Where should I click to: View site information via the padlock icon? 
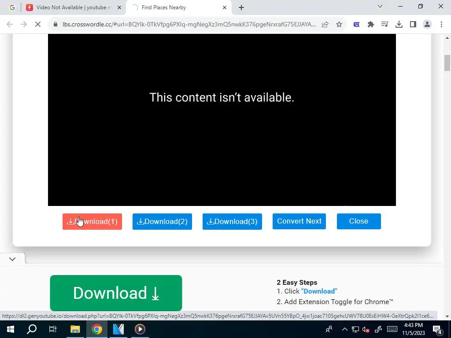coord(55,25)
